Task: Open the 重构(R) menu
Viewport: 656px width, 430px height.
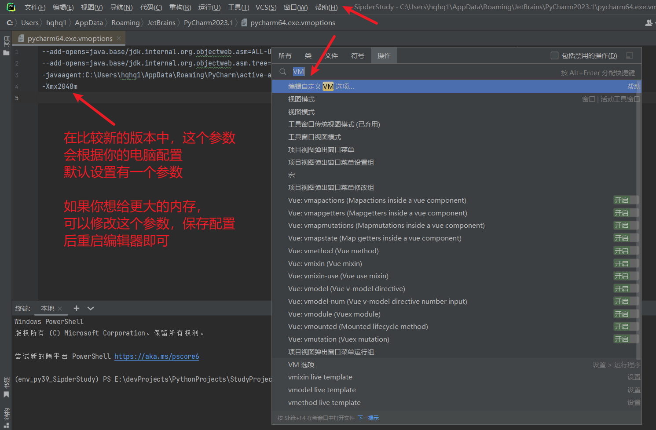Action: [x=180, y=7]
